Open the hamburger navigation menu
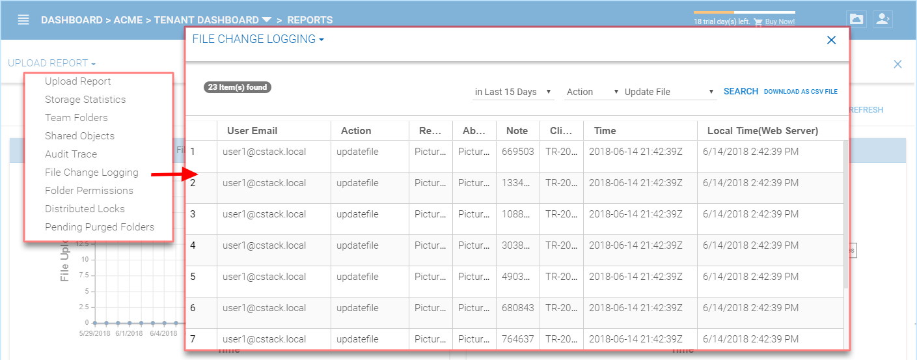 click(23, 20)
